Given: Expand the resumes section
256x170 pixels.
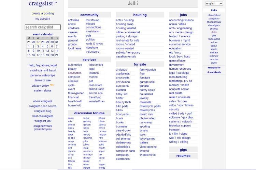Looking at the screenshot, I should [183, 156].
